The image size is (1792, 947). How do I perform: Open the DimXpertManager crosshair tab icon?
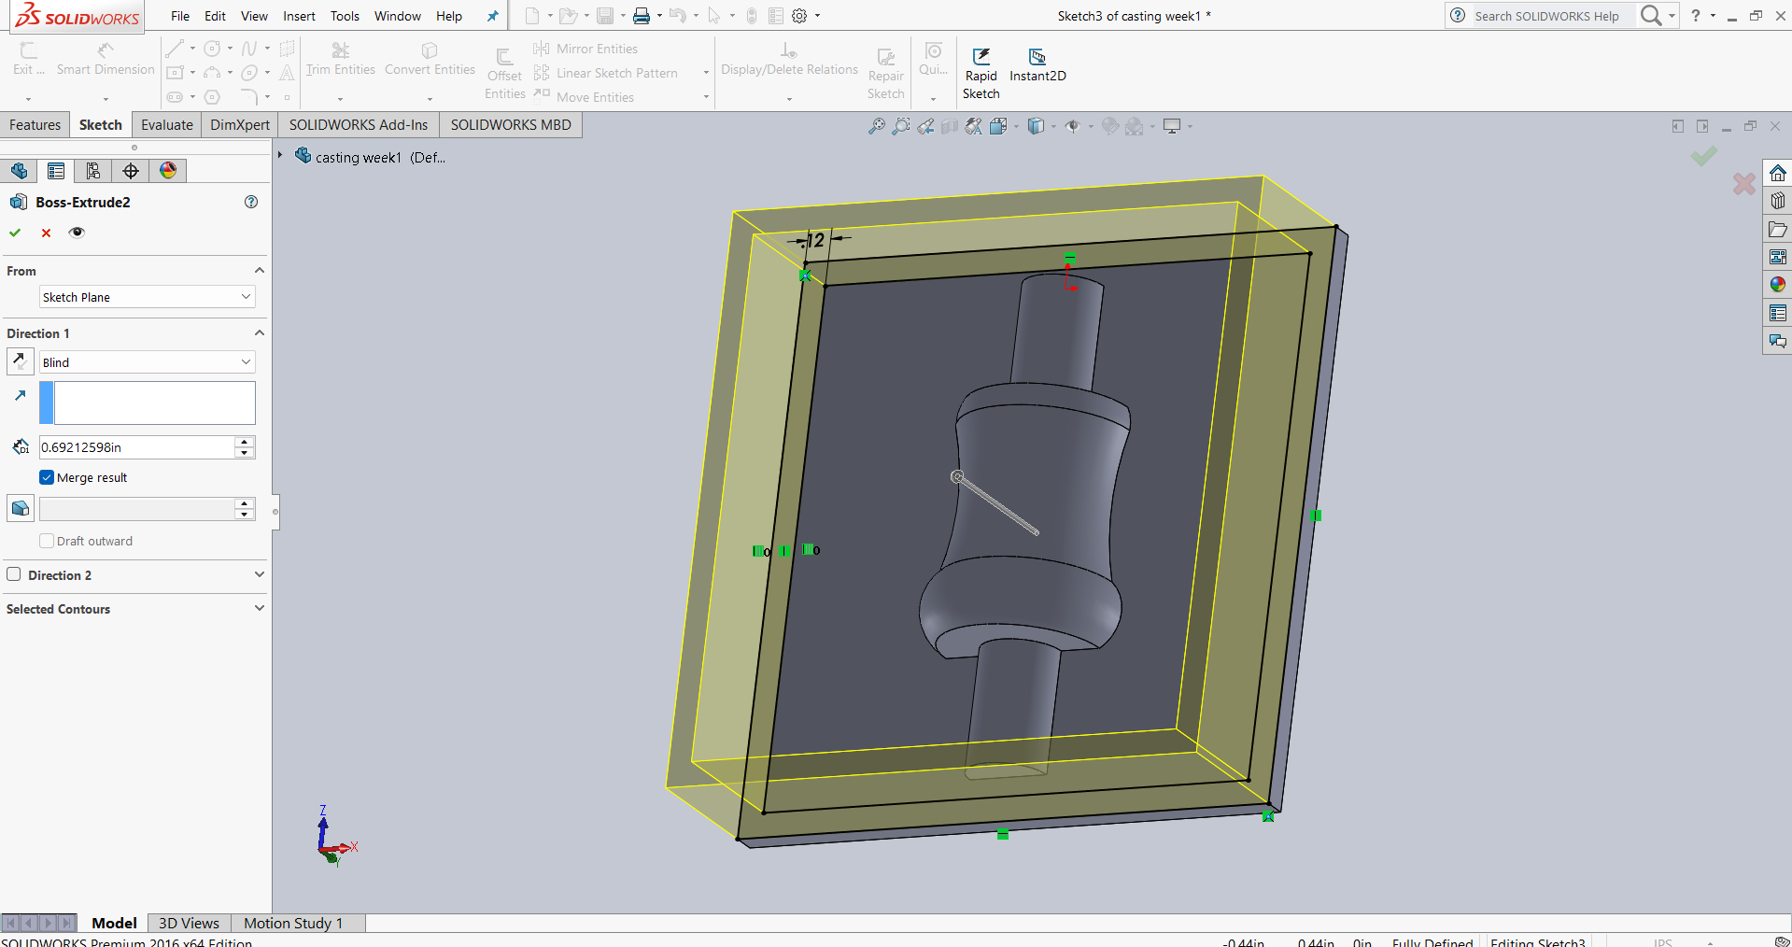pyautogui.click(x=131, y=171)
